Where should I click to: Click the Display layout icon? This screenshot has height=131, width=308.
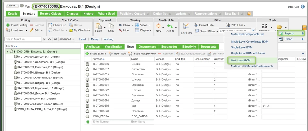(137, 30)
